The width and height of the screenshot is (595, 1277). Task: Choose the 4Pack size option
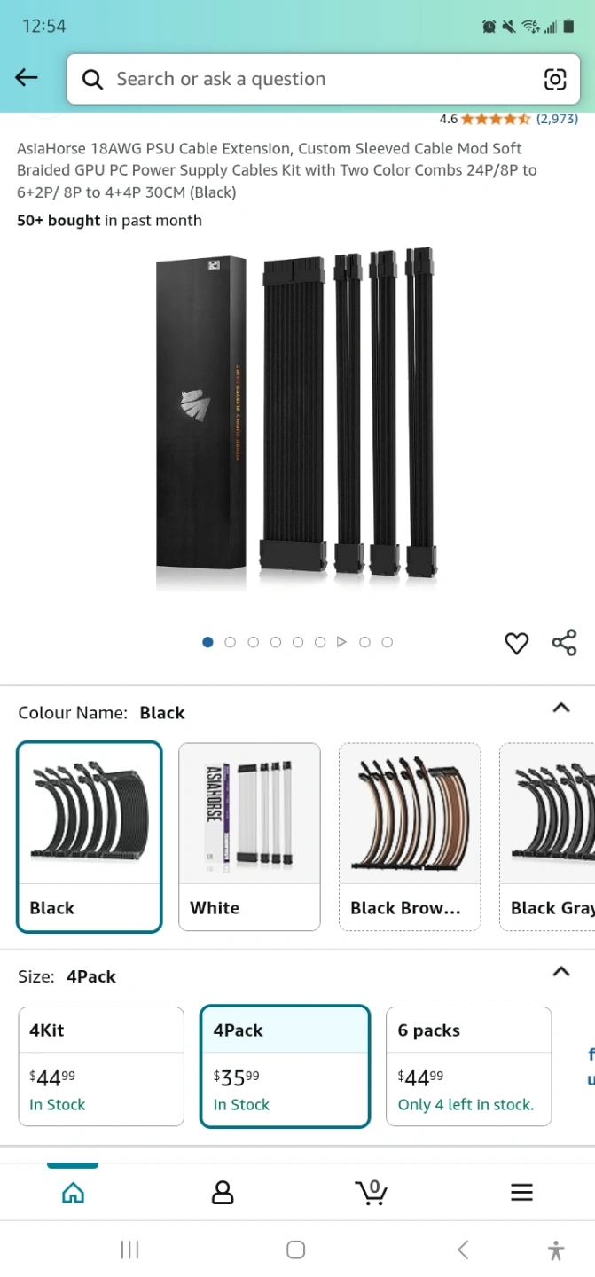point(284,1066)
